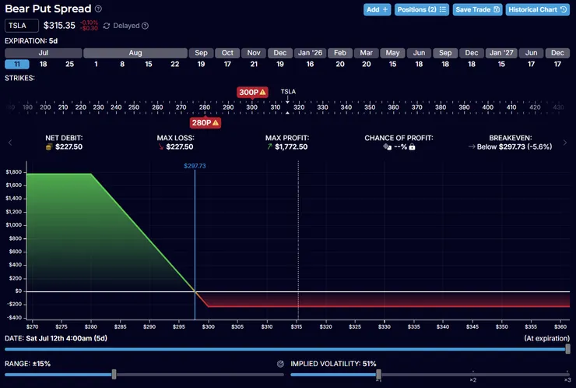Click the Range ±15% slider handle
Image resolution: width=576 pixels, height=388 pixels.
[x=114, y=375]
